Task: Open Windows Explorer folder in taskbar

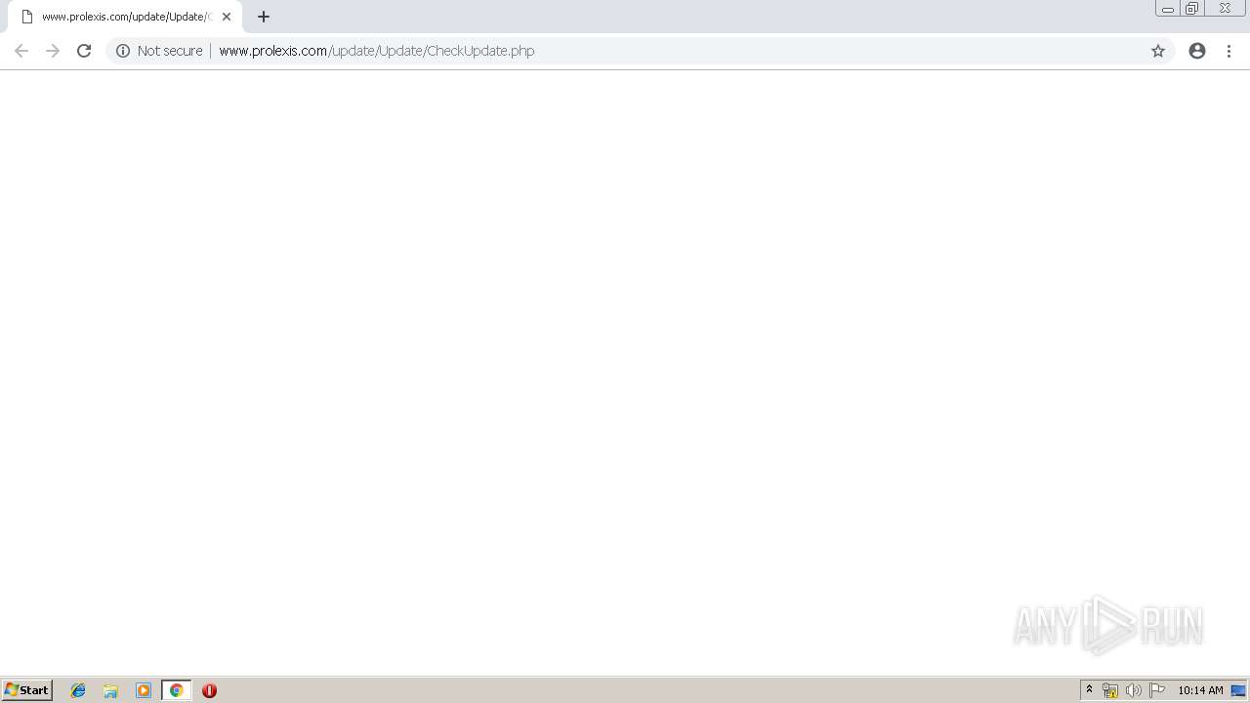Action: [110, 690]
